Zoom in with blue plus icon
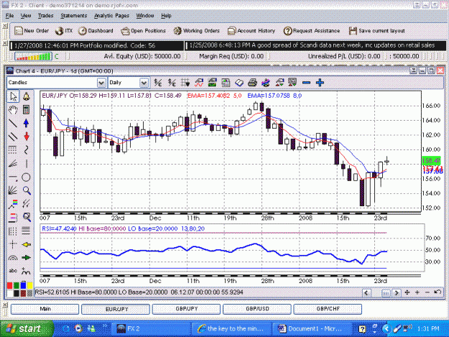 (320, 83)
